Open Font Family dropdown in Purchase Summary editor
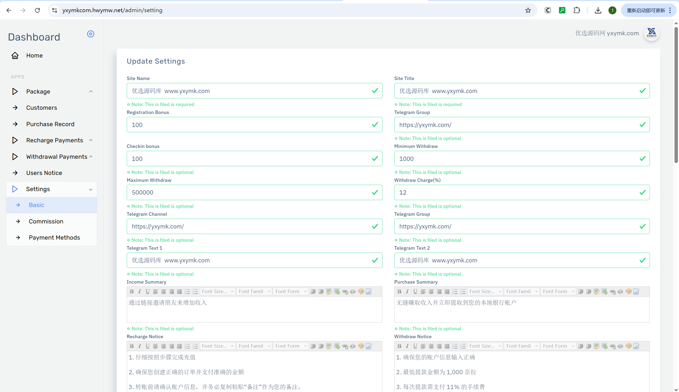 pos(521,291)
